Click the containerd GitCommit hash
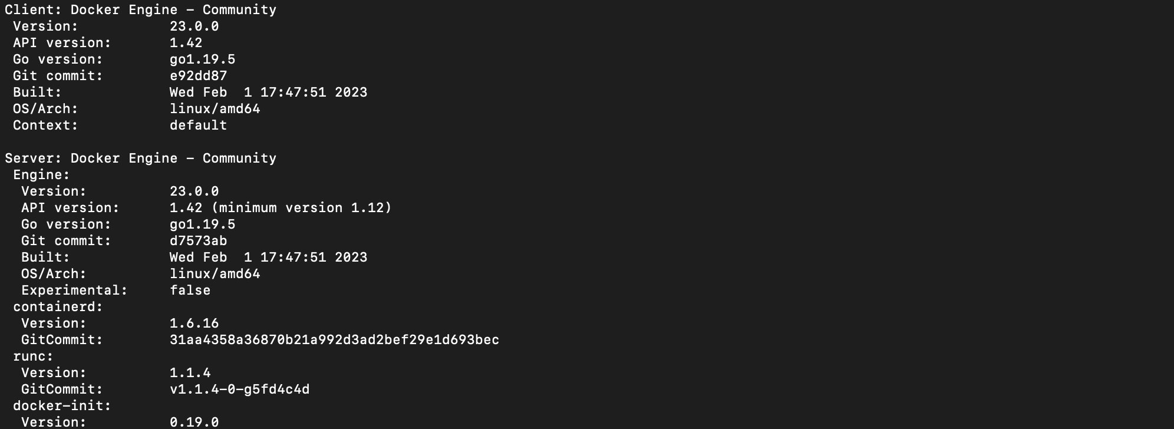Screen dimensions: 1174x429 (x=334, y=340)
